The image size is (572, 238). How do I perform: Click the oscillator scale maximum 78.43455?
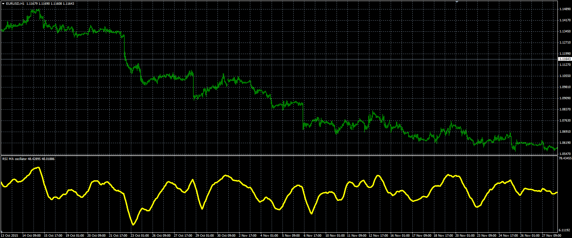coord(565,158)
